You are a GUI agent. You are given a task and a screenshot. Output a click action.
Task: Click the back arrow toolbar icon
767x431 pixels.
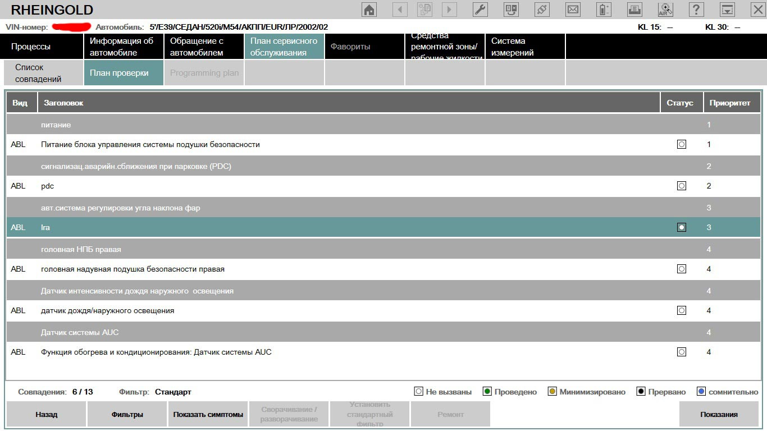tap(400, 10)
